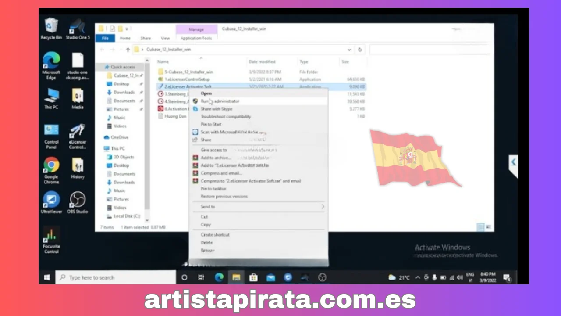The image size is (561, 316).
Task: Click the Up arrow navigation button
Action: pos(128,50)
